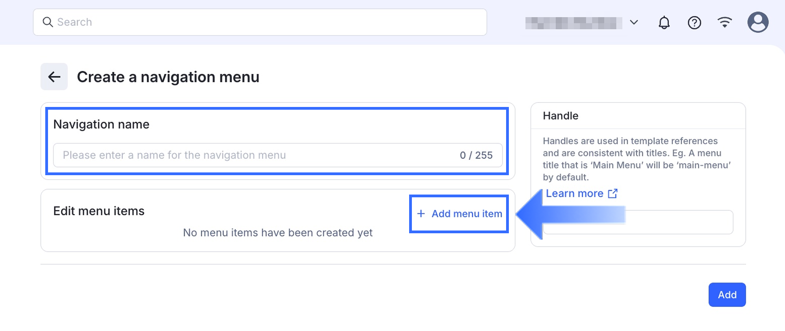785x331 pixels.
Task: Open the Learn more link
Action: (x=574, y=194)
